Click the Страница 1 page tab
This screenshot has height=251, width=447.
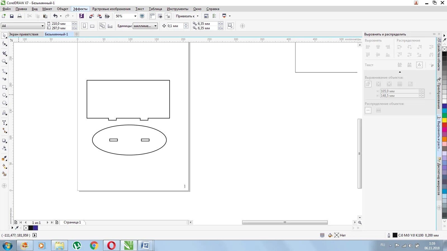tap(72, 222)
